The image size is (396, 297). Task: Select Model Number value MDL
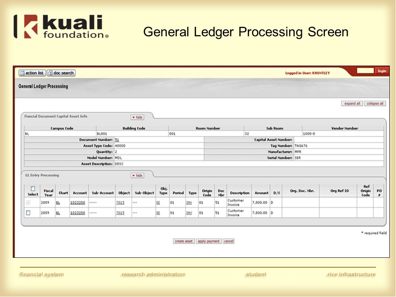click(x=118, y=158)
